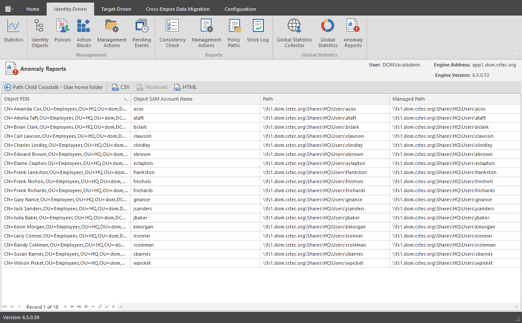Click the Statistics chart icon
Image resolution: width=522 pixels, height=323 pixels.
click(x=13, y=30)
